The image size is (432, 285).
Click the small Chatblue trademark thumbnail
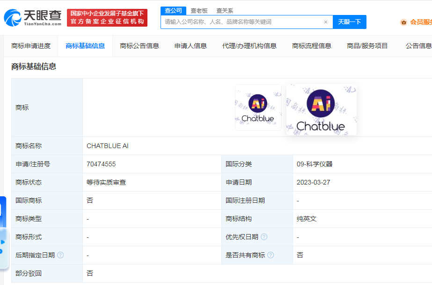pyautogui.click(x=258, y=107)
